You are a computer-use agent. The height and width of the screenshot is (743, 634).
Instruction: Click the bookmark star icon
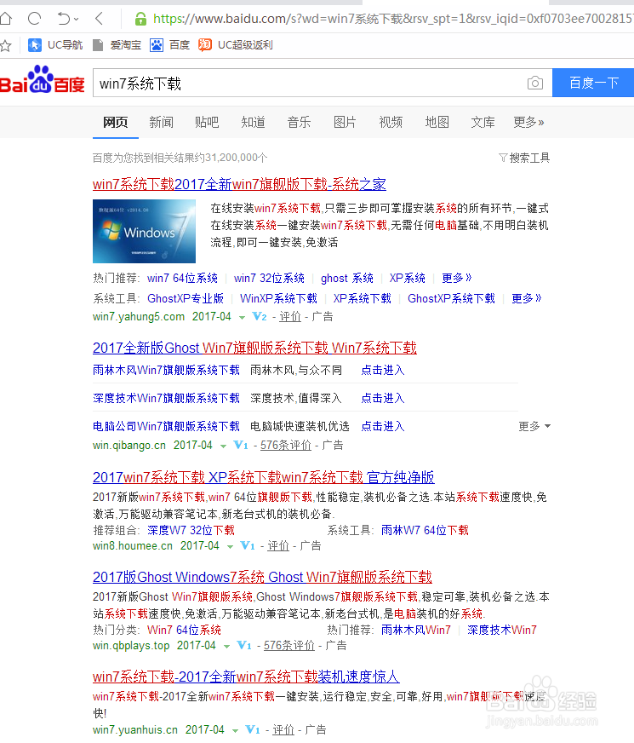click(6, 45)
